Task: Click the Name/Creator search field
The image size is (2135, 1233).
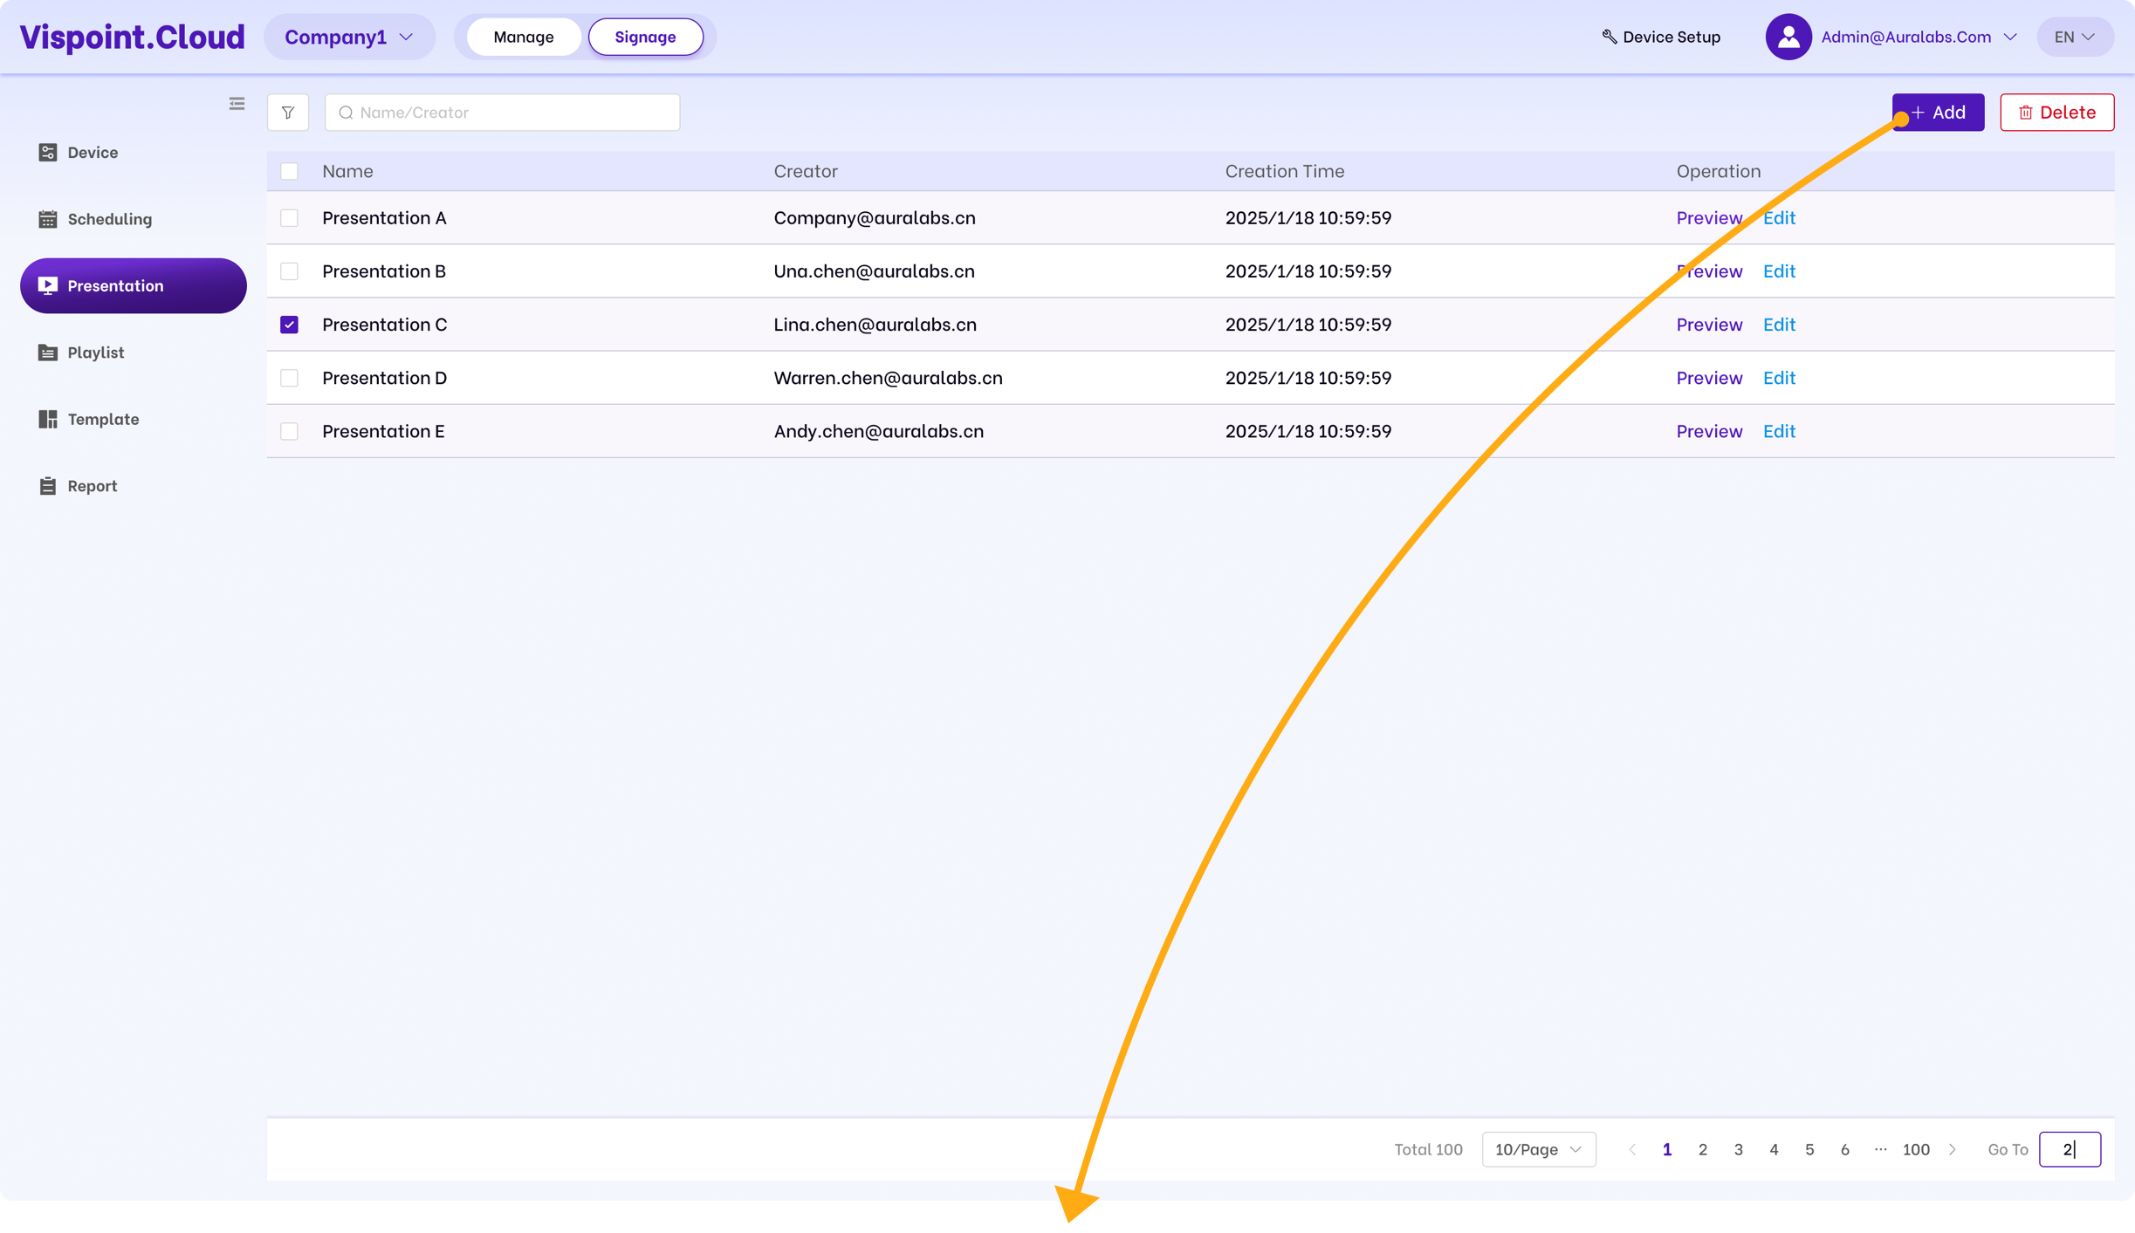Action: [515, 113]
